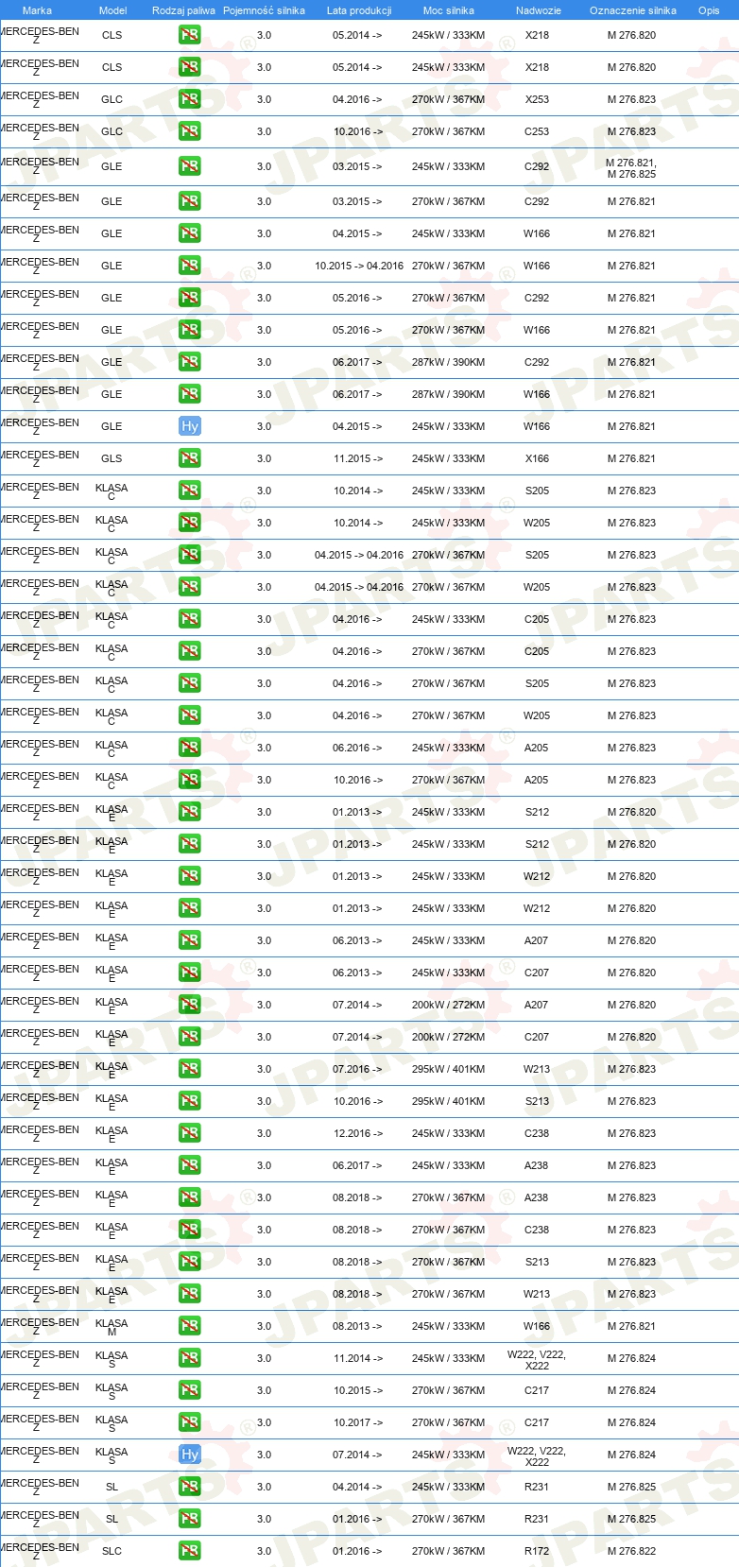Click the engine cell 'M 276.821, M 276.825'

coord(631,168)
